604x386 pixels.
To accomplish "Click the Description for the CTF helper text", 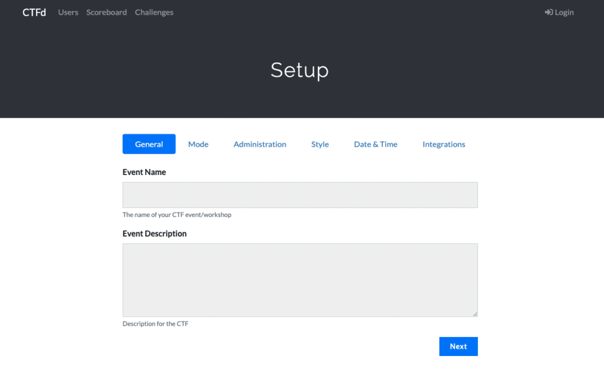I will 155,323.
